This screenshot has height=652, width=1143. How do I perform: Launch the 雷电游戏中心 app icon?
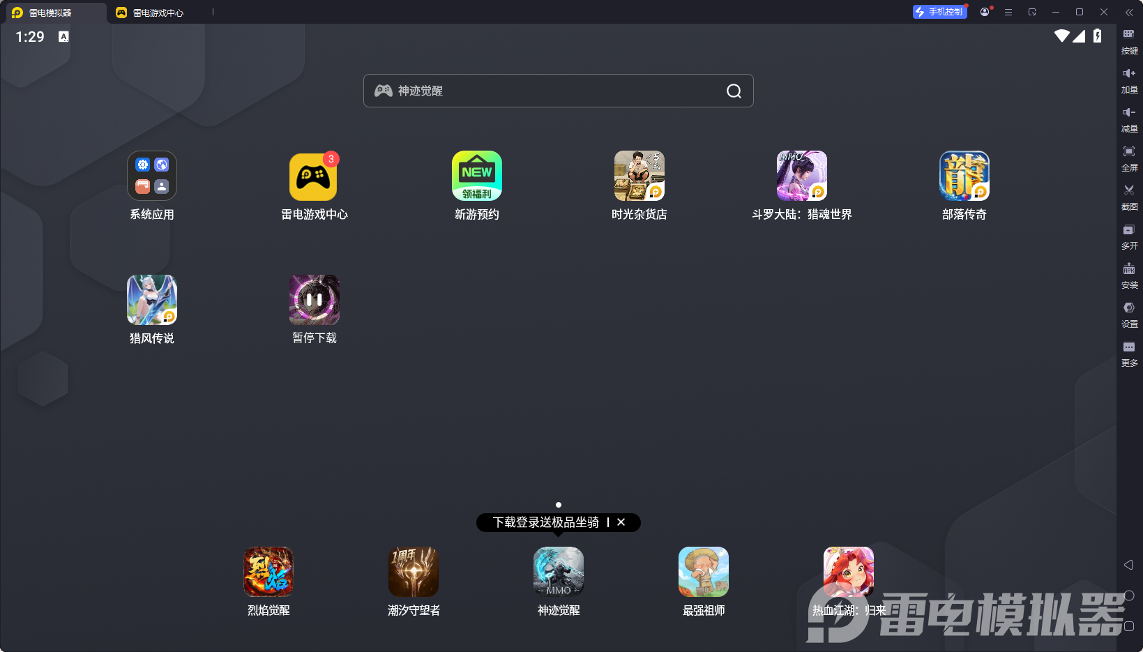coord(314,176)
